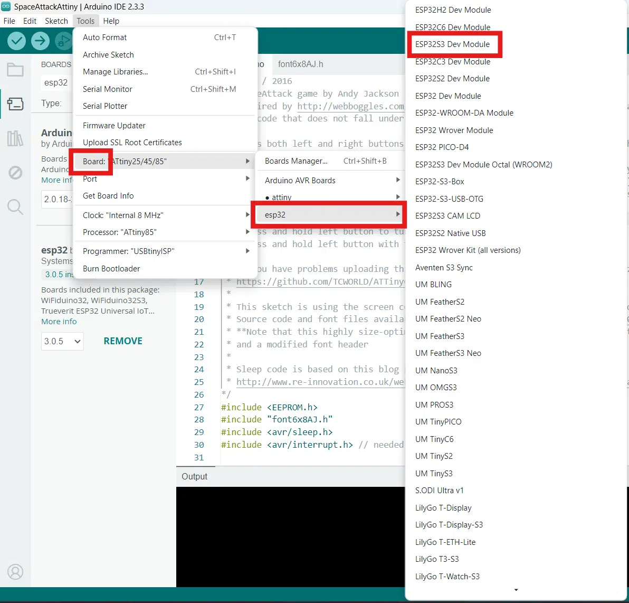Expand the Processor ATtiny85 submenu

[166, 232]
